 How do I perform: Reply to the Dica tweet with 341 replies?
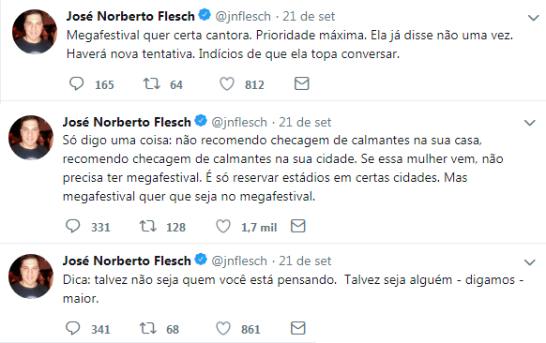pos(73,328)
